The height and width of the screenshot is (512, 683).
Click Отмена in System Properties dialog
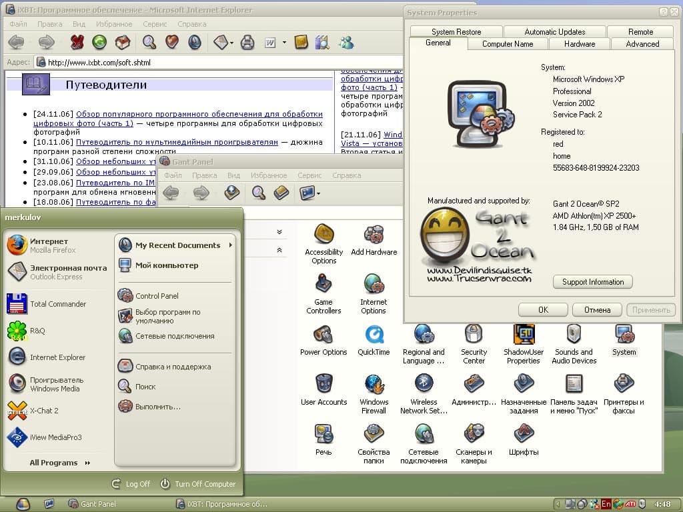click(597, 309)
